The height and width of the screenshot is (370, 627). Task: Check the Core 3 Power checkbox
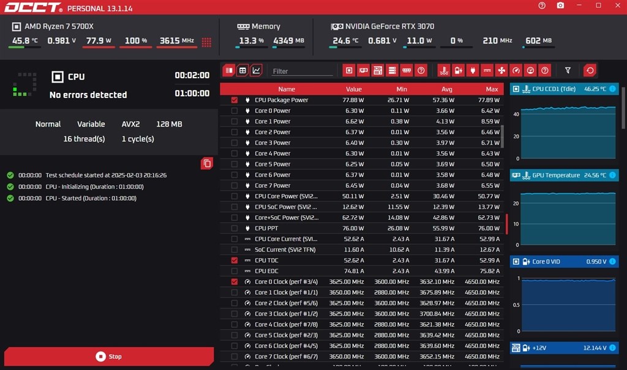click(235, 142)
